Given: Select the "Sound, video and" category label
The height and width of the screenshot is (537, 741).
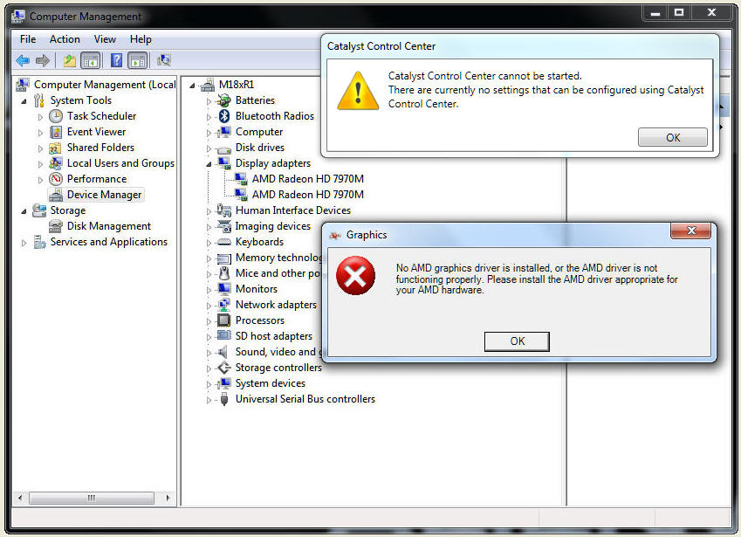Looking at the screenshot, I should (x=276, y=352).
